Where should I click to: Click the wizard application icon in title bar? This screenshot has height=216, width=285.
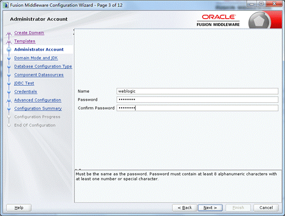(6, 5)
